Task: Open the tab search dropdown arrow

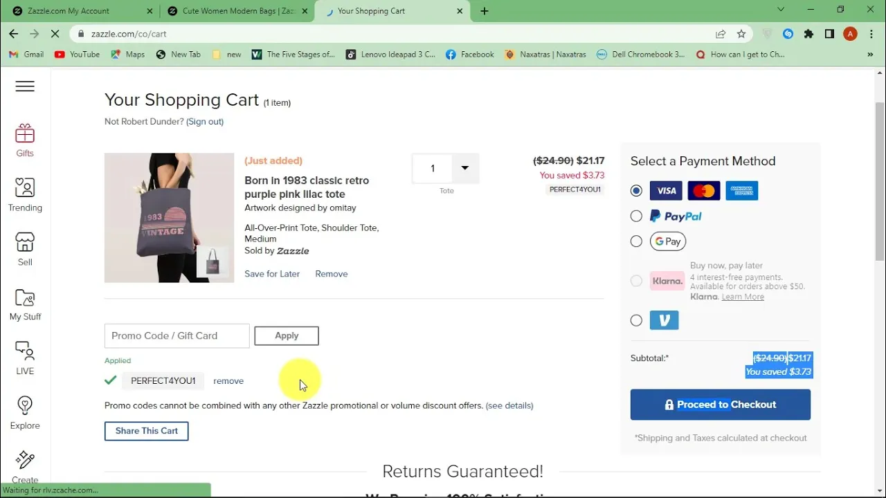Action: 781,10
